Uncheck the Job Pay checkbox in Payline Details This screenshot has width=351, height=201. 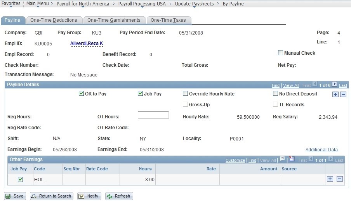(140, 94)
